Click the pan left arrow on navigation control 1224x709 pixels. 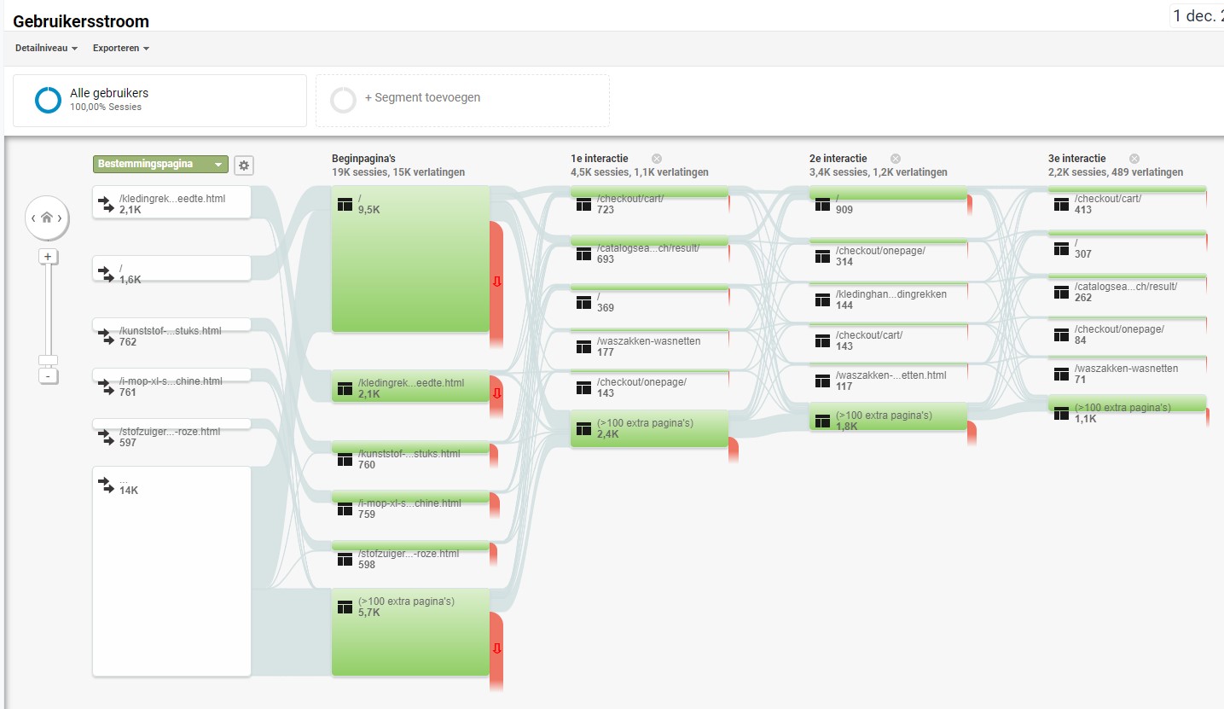click(33, 218)
